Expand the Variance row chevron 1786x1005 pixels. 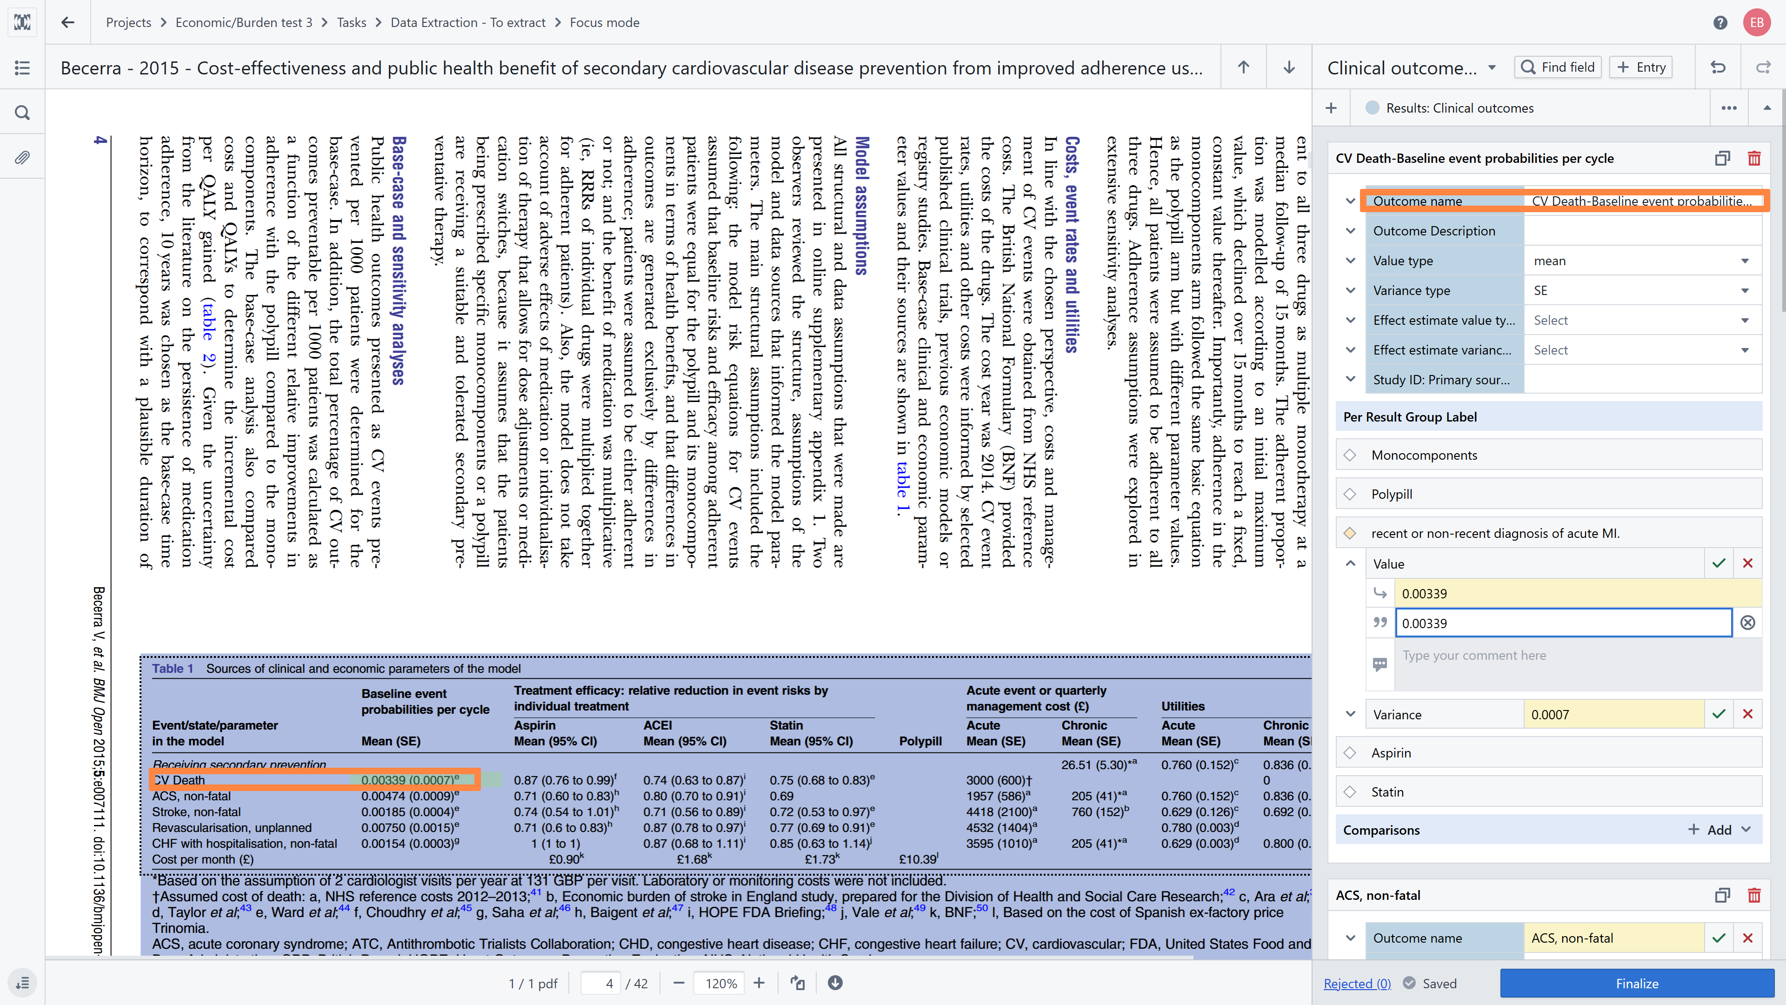click(x=1351, y=714)
